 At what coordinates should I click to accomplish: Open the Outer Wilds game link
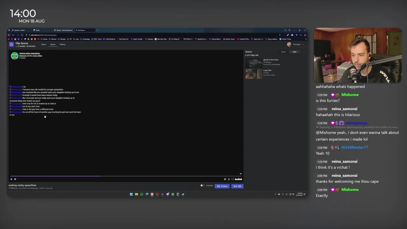coord(37,56)
